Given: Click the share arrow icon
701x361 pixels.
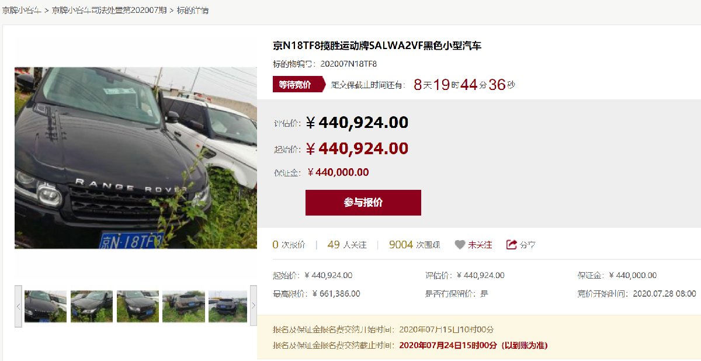Looking at the screenshot, I should coord(512,245).
